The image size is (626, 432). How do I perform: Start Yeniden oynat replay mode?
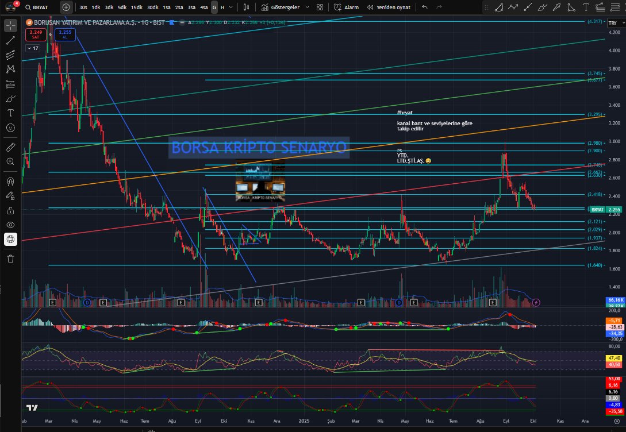click(389, 7)
